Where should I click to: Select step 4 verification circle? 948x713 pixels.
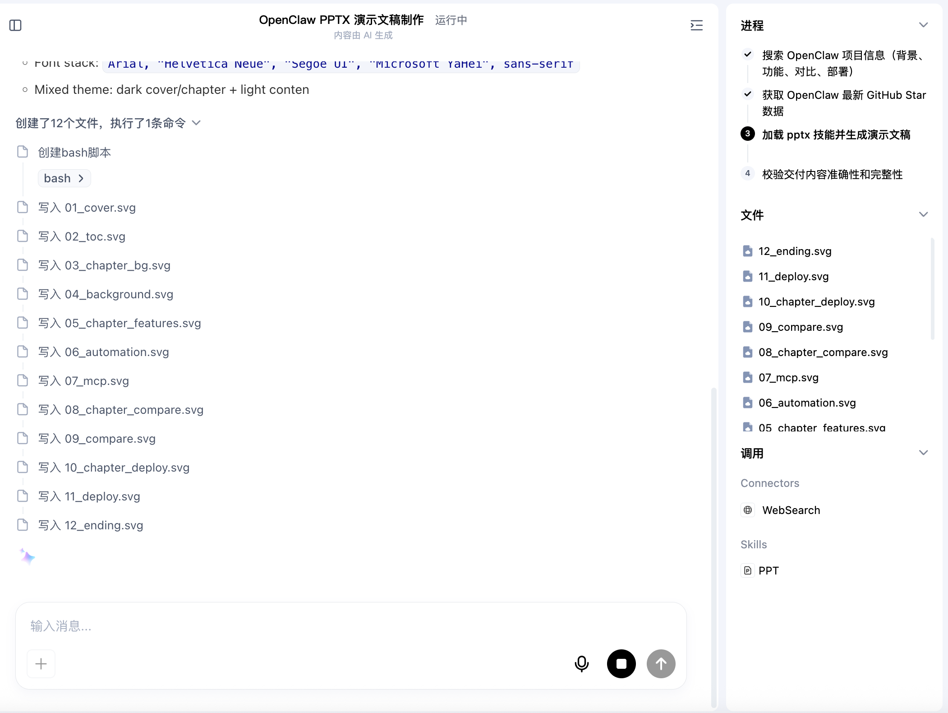(748, 173)
